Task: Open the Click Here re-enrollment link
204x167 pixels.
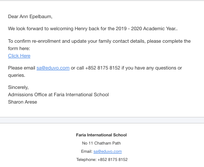Action: coord(19,56)
